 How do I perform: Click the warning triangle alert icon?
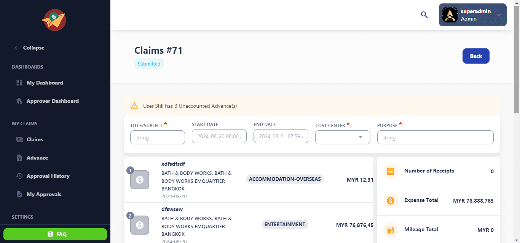[x=134, y=106]
